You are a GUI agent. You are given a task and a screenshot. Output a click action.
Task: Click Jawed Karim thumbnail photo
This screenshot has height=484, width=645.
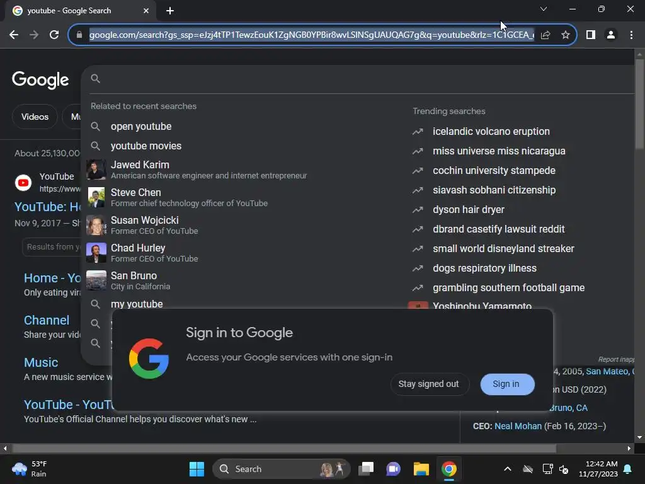[96, 170]
